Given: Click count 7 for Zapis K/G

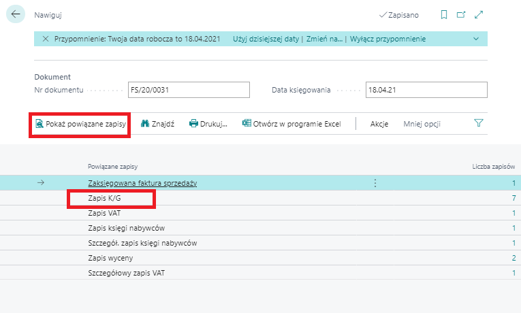Looking at the screenshot, I should pos(514,198).
